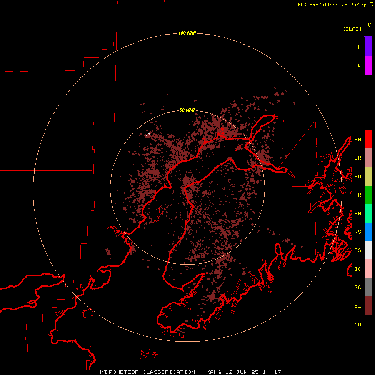This screenshot has height=375, width=375.
Task: Click the NEXLAB-College of DuPage credit
Action: pos(332,5)
